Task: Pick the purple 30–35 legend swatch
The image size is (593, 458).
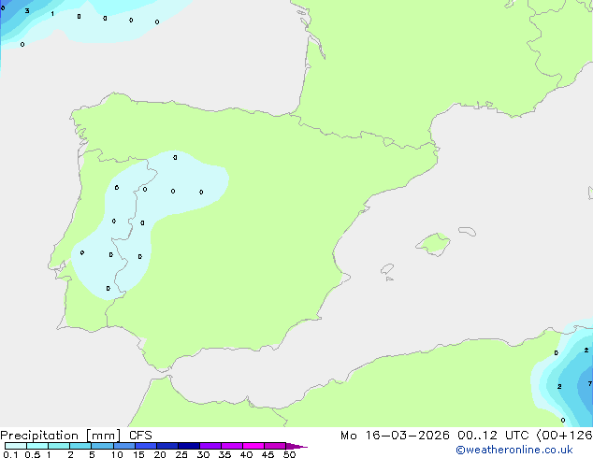Action: pos(210,446)
